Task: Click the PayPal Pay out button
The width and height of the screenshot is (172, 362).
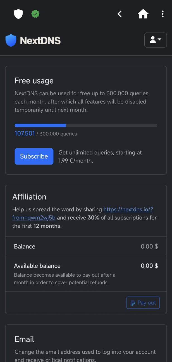Action: point(143,303)
